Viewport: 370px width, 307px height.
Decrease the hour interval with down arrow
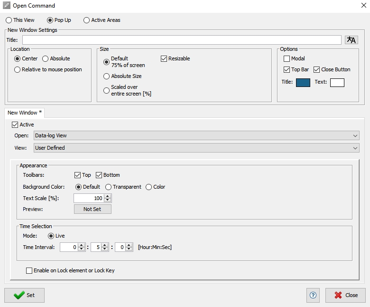pos(82,249)
